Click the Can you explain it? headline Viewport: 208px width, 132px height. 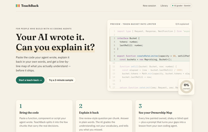(x=55, y=47)
